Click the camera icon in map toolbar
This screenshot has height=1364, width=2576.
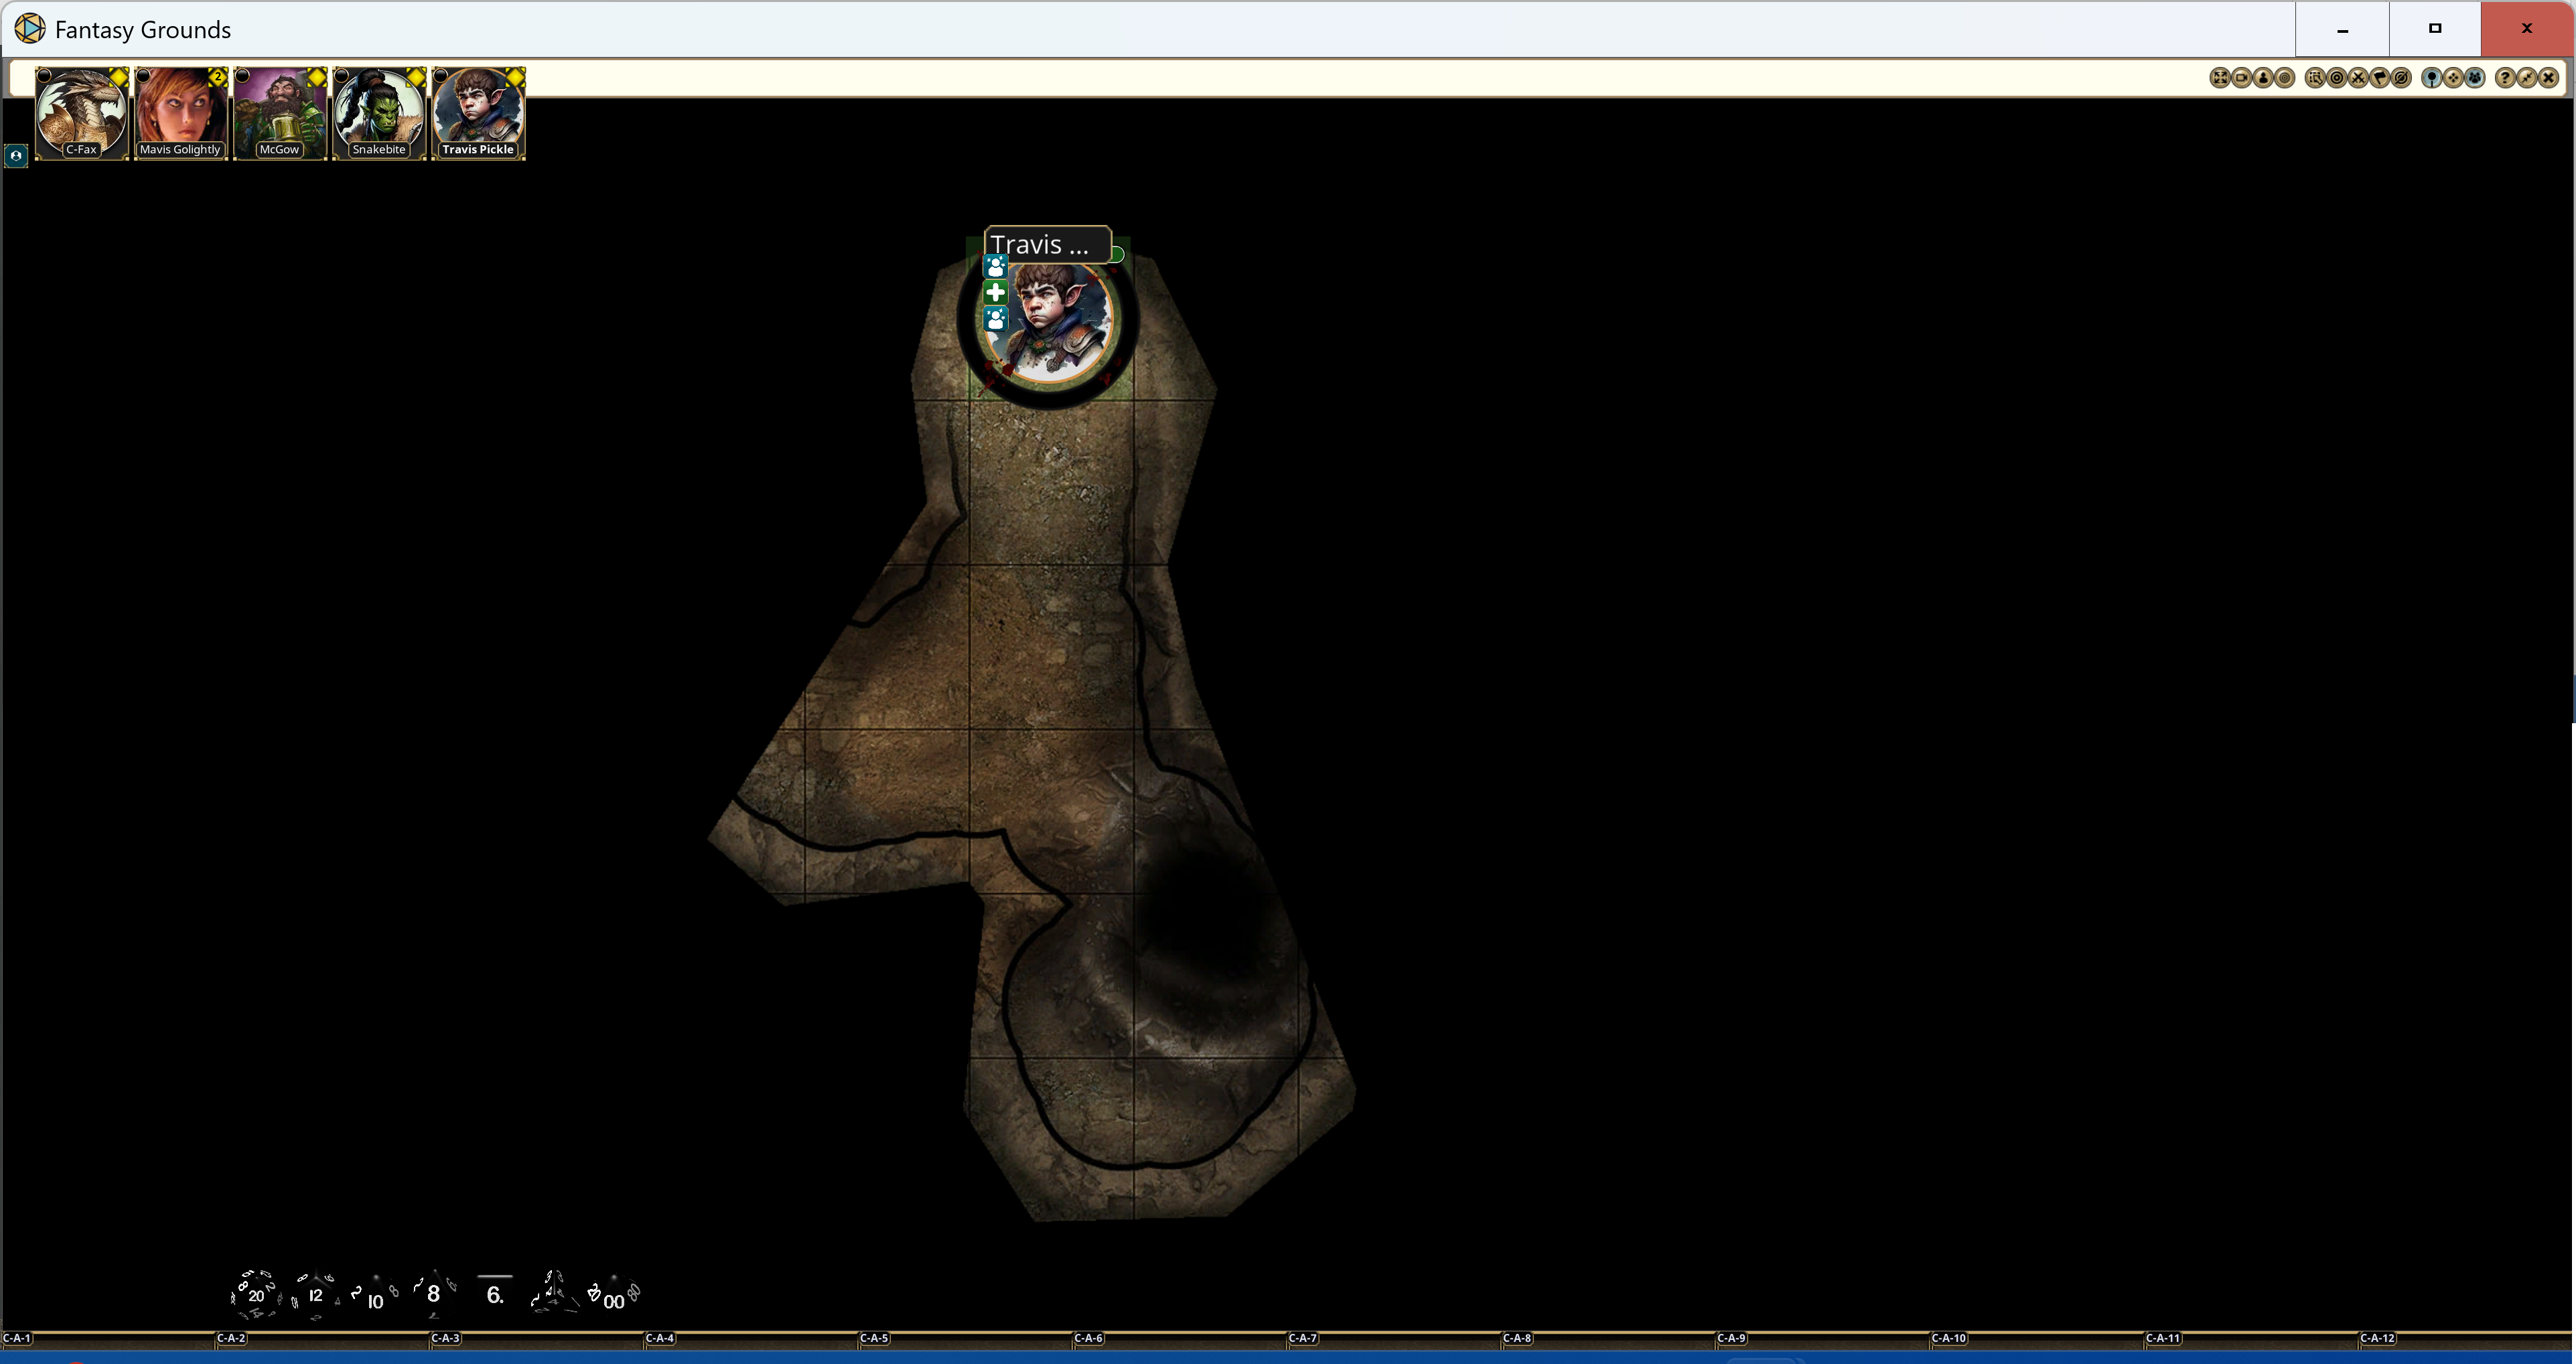[x=2242, y=78]
